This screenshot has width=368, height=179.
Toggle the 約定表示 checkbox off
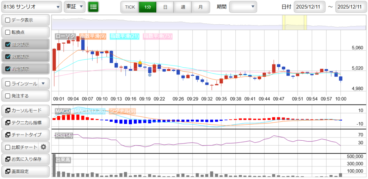point(8,69)
